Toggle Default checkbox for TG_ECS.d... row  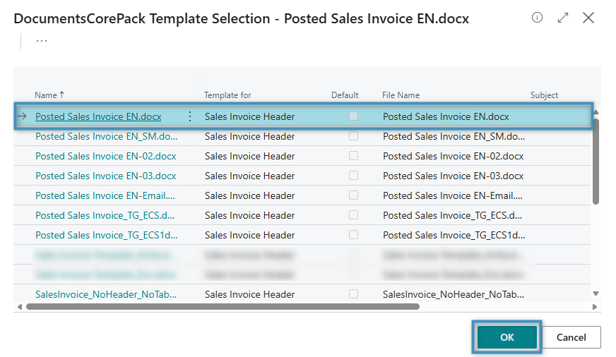(354, 215)
